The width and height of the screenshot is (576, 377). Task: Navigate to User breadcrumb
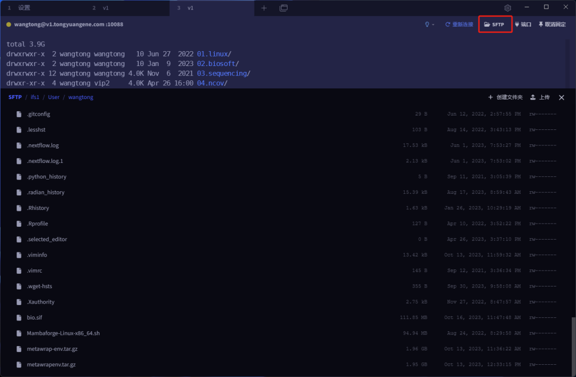click(x=54, y=97)
